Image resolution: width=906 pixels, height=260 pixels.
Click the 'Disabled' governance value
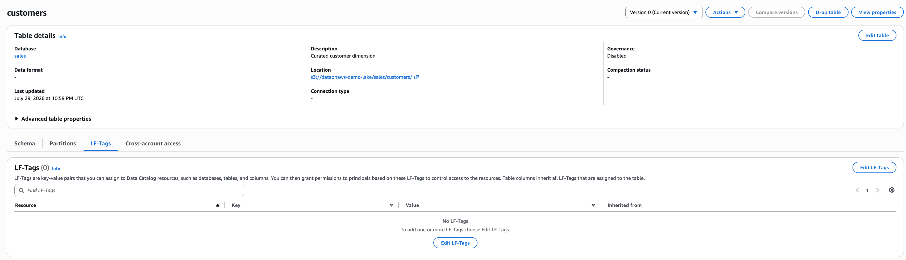[617, 56]
